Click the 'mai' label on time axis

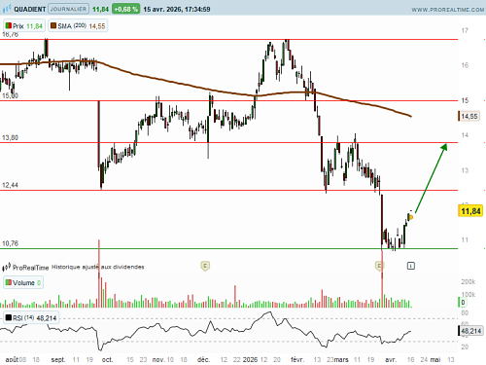coord(435,359)
